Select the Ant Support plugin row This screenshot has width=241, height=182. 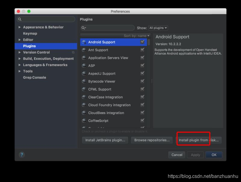[114, 50]
